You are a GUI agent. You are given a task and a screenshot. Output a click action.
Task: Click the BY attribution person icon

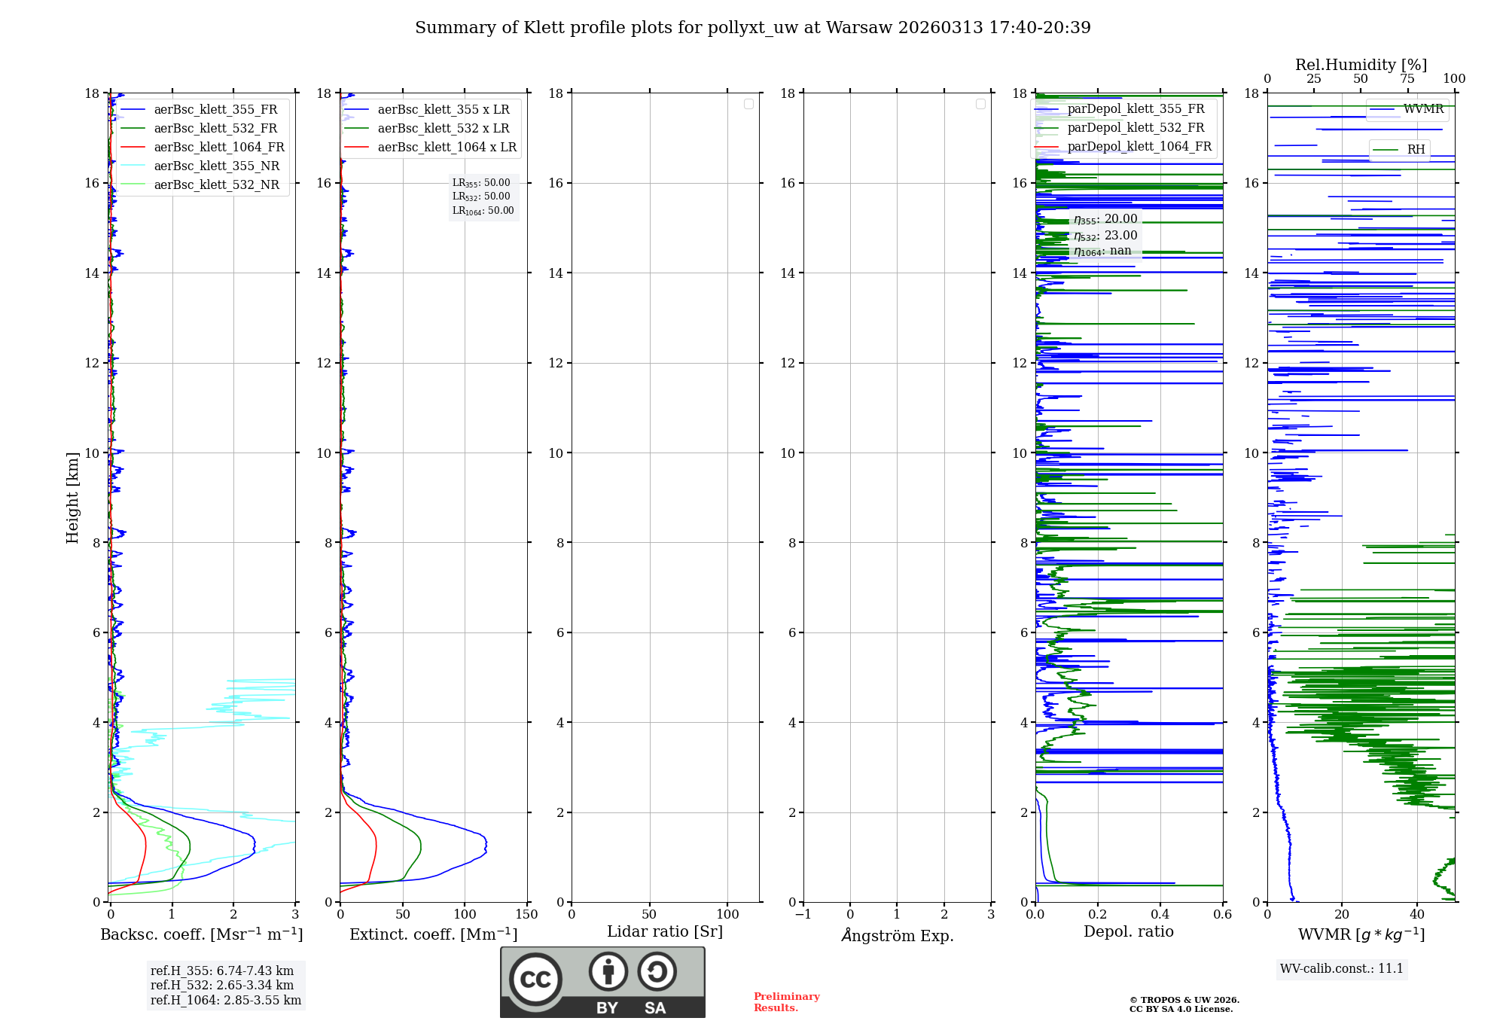608,971
